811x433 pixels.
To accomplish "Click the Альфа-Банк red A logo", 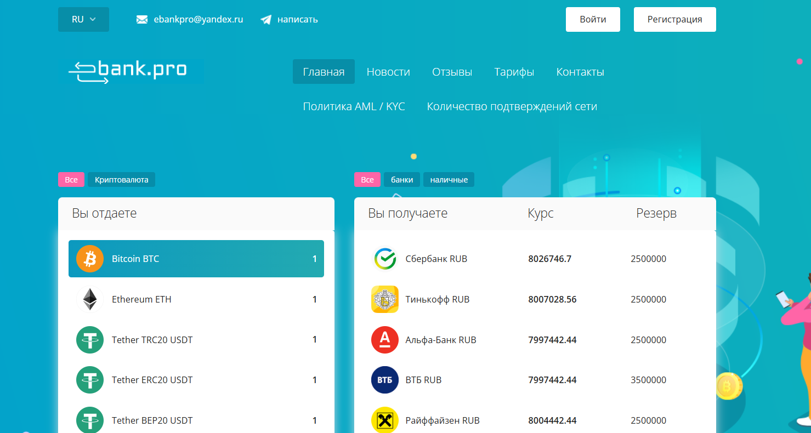I will click(385, 340).
